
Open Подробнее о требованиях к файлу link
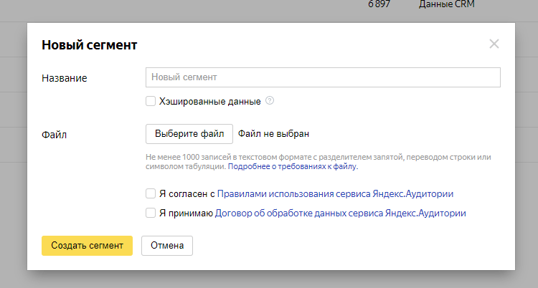coord(293,167)
